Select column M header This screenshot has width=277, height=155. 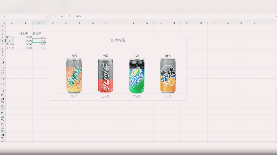174,23
